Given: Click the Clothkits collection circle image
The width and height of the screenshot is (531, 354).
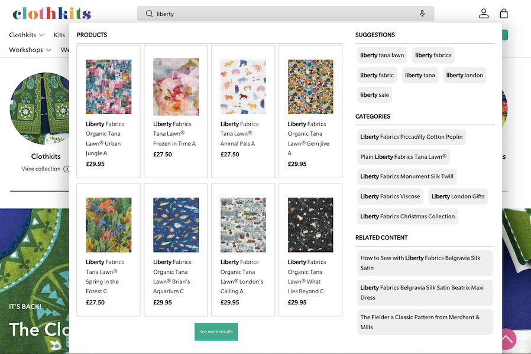Looking at the screenshot, I should 39,109.
